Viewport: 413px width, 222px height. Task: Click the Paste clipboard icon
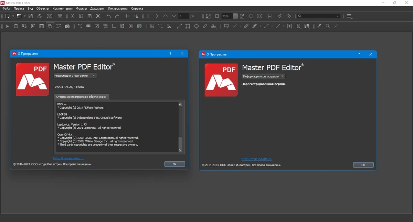[89, 16]
